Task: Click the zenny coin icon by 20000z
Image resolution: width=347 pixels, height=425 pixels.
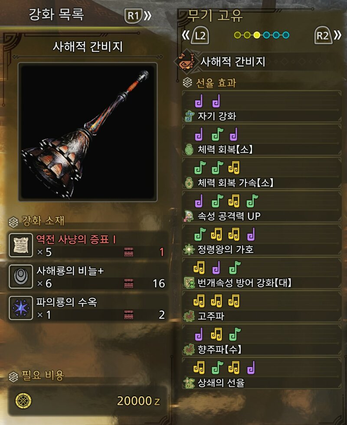Action: (23, 401)
